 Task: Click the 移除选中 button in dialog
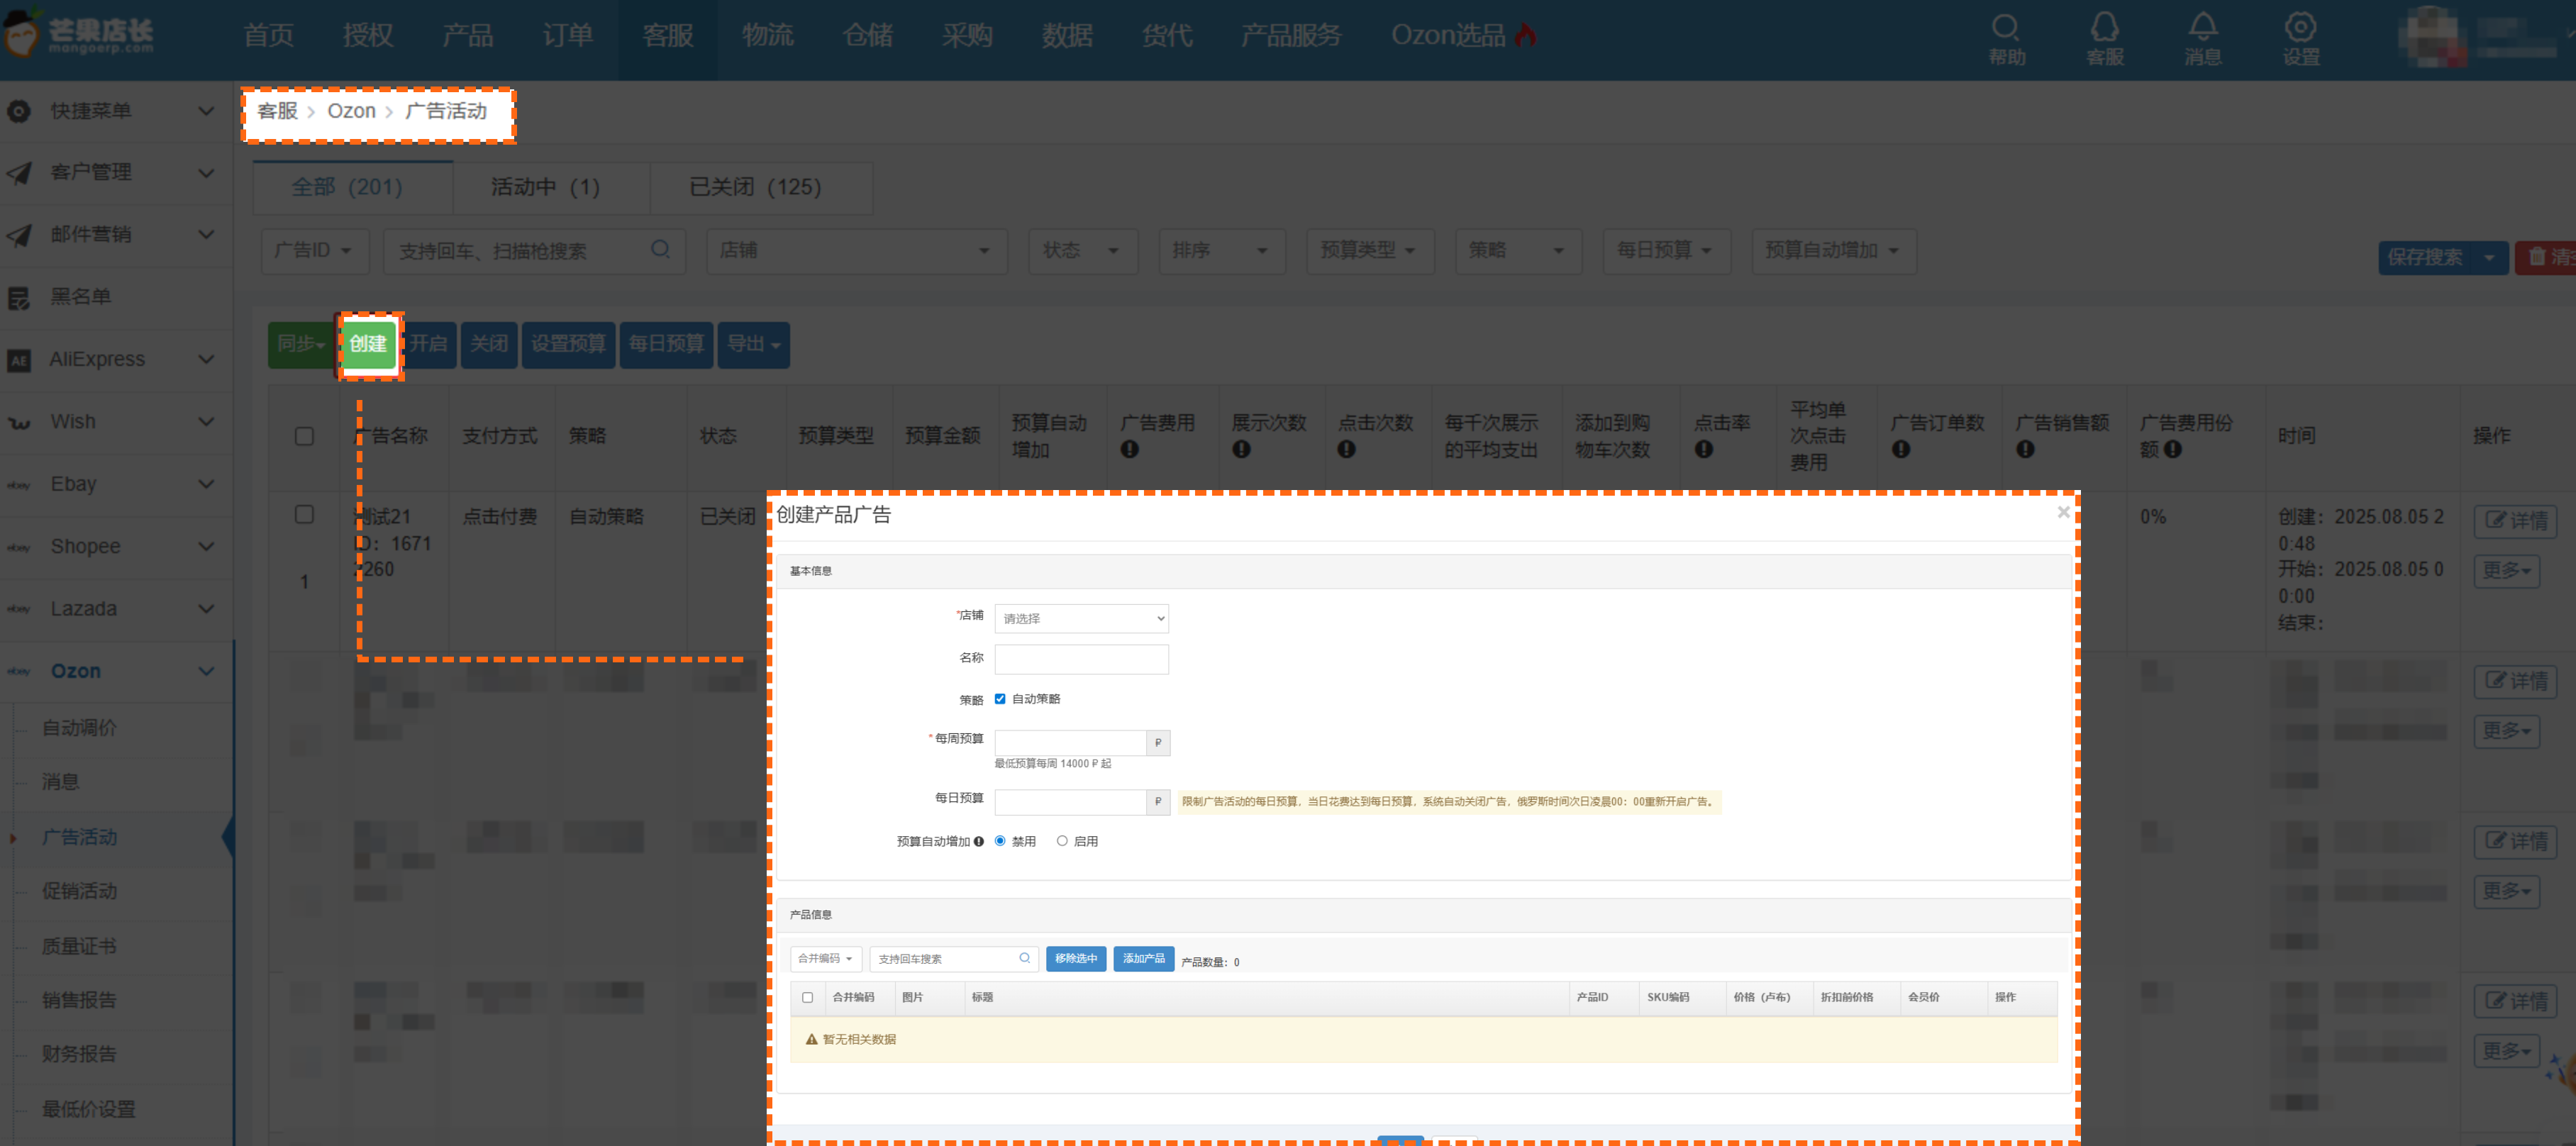(x=1076, y=958)
